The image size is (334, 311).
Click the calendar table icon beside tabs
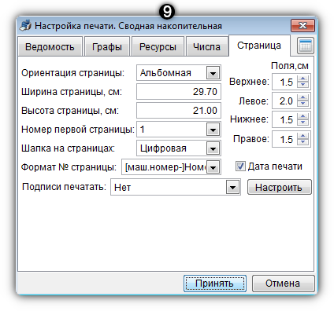pyautogui.click(x=306, y=46)
